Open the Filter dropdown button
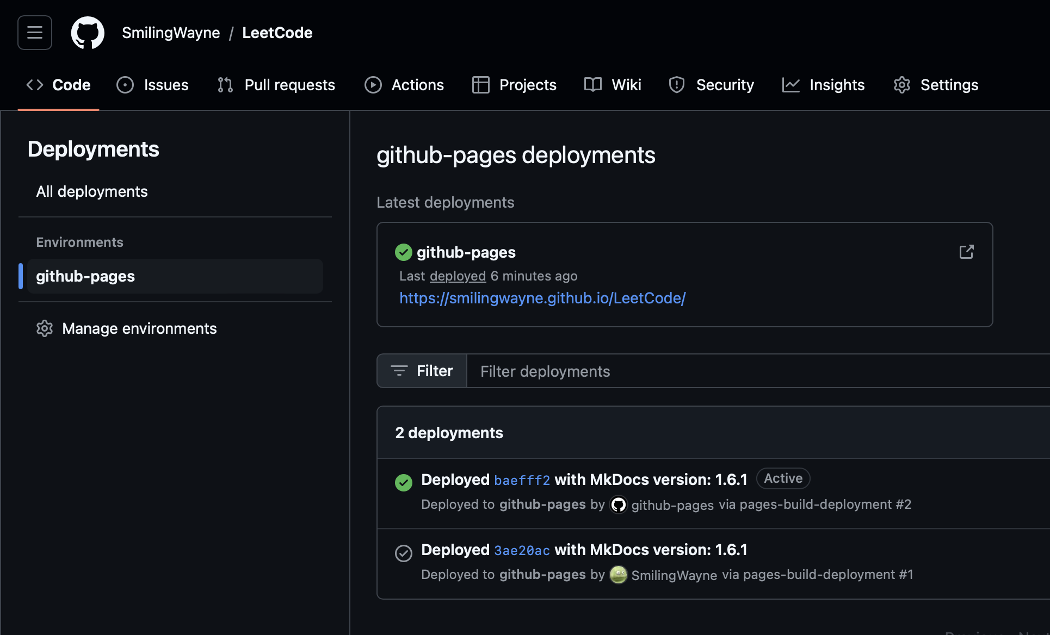Screen dimensions: 1050x635 [422, 371]
